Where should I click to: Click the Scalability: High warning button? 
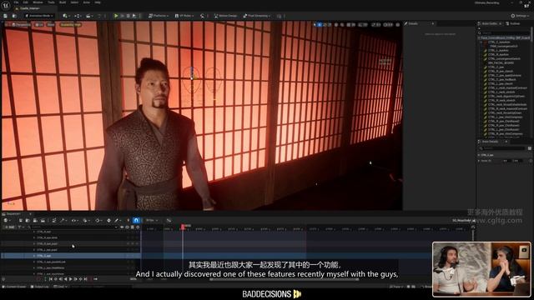[x=70, y=24]
